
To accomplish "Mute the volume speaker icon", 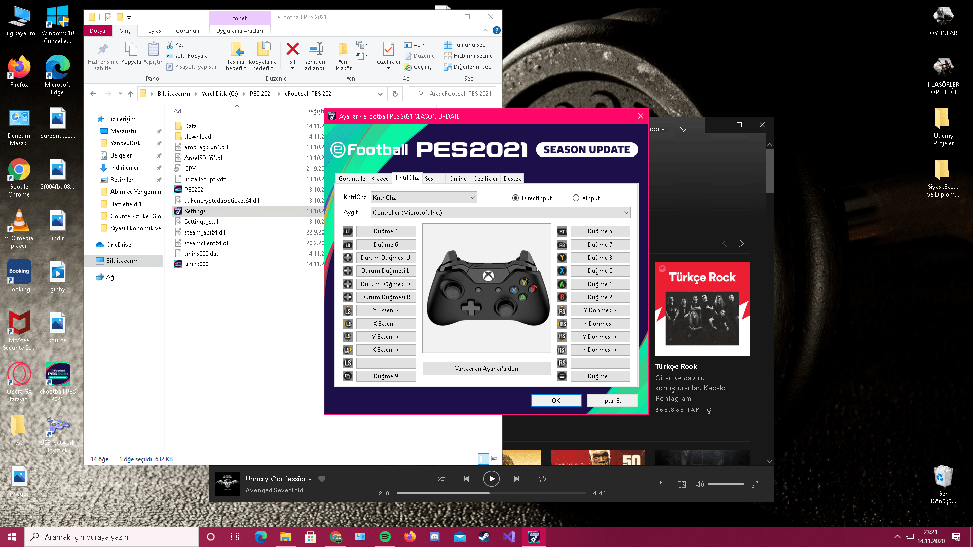I will click(x=699, y=484).
